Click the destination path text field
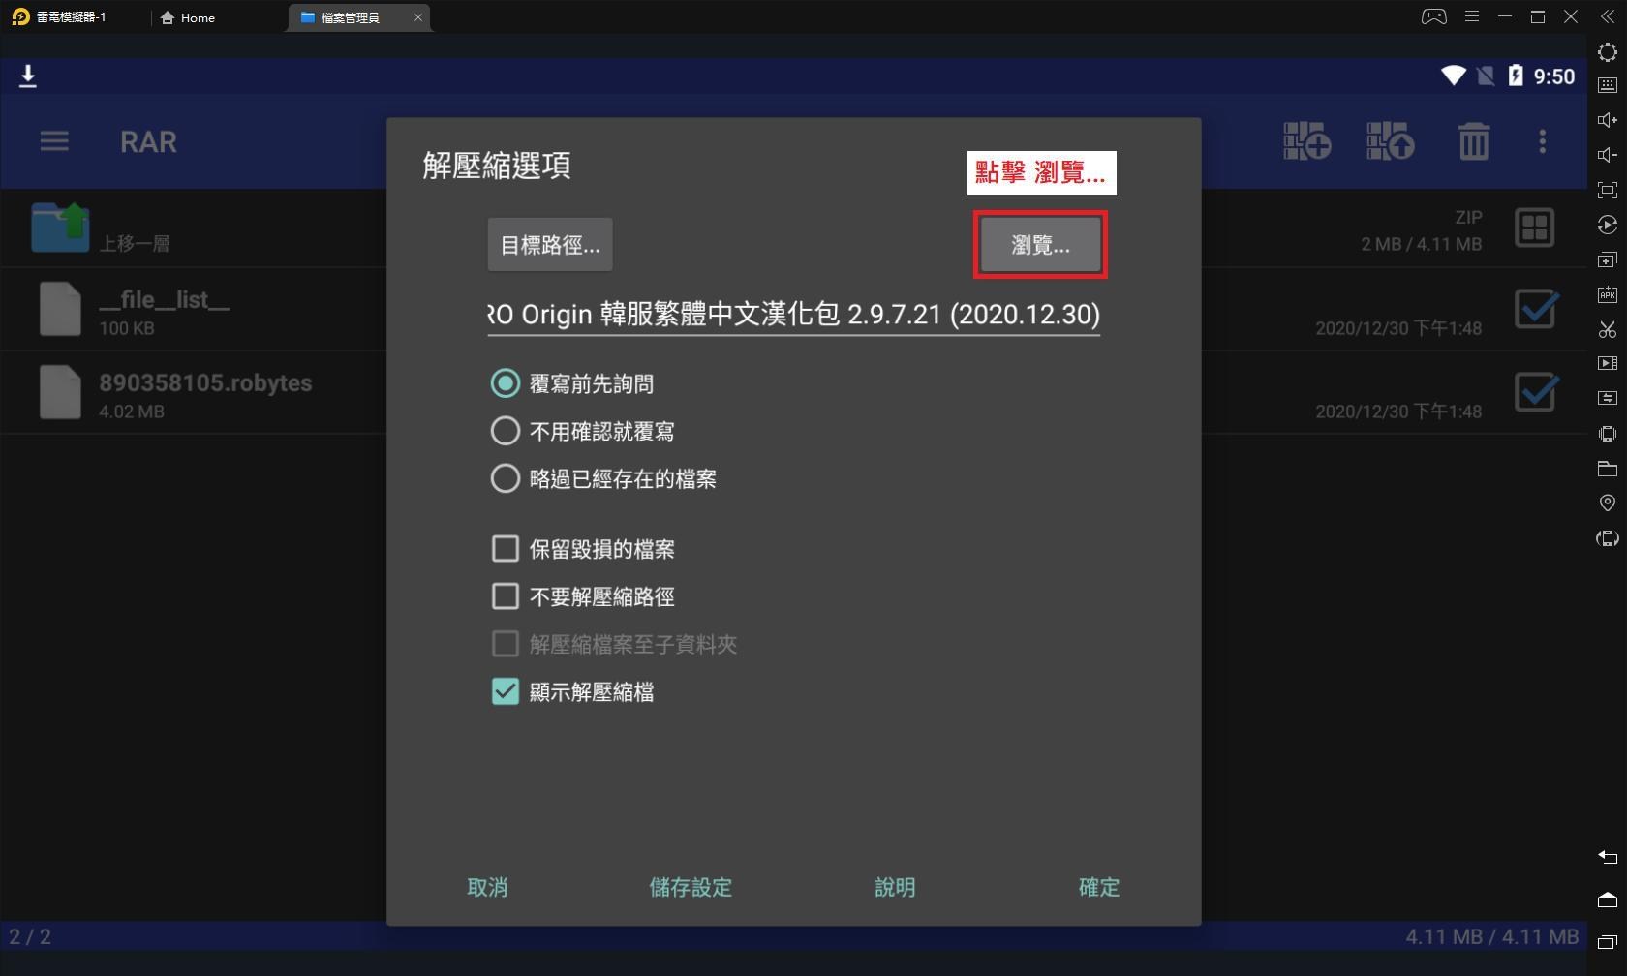 (793, 315)
